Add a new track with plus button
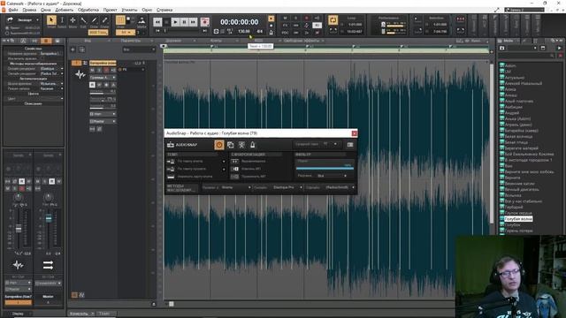Screen dimensions: 566x318 point(73,49)
